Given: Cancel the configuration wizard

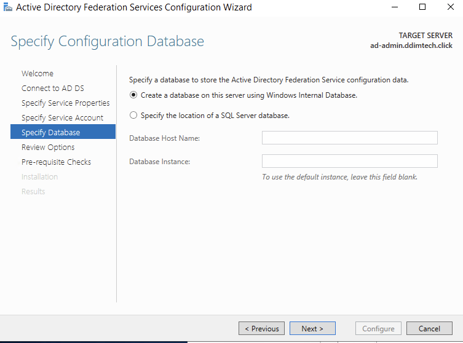Looking at the screenshot, I should [429, 328].
